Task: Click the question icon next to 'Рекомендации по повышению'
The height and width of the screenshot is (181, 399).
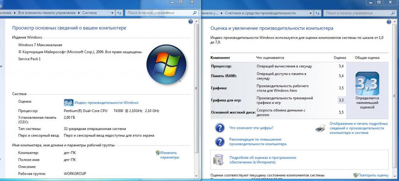Action: [x=220, y=141]
